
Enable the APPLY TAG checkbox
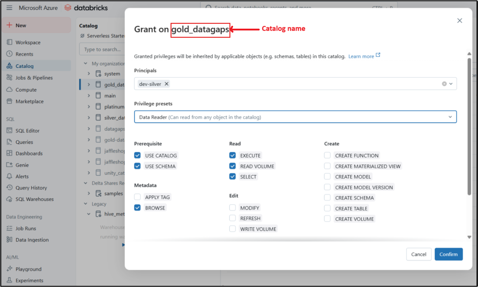pyautogui.click(x=138, y=197)
